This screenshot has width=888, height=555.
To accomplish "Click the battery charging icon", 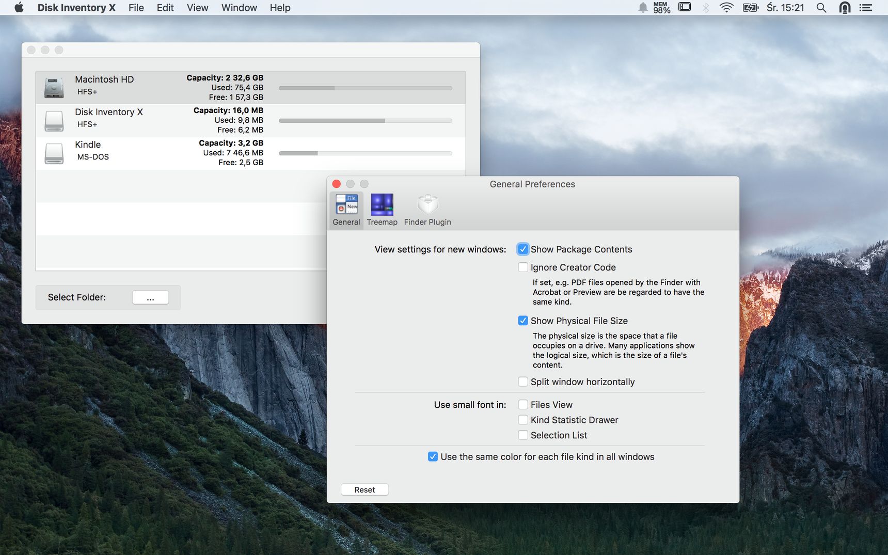I will [x=750, y=7].
